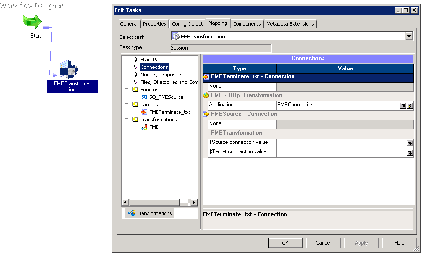Select the Start Page tree item
The height and width of the screenshot is (256, 428).
point(152,59)
